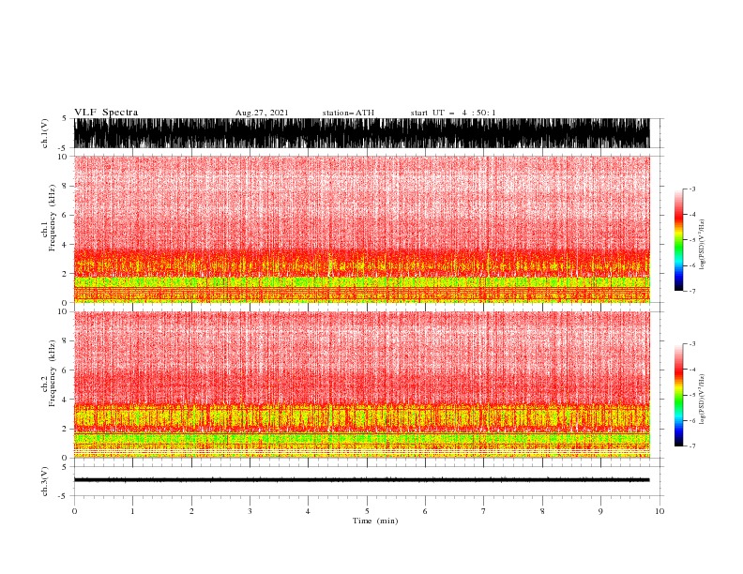Select the date text "Aug.27, 2021"

coord(262,113)
